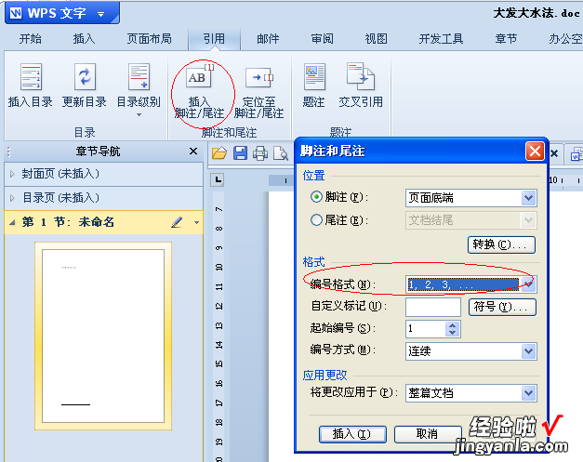Click the ruler tab selector L icon

[x=218, y=180]
